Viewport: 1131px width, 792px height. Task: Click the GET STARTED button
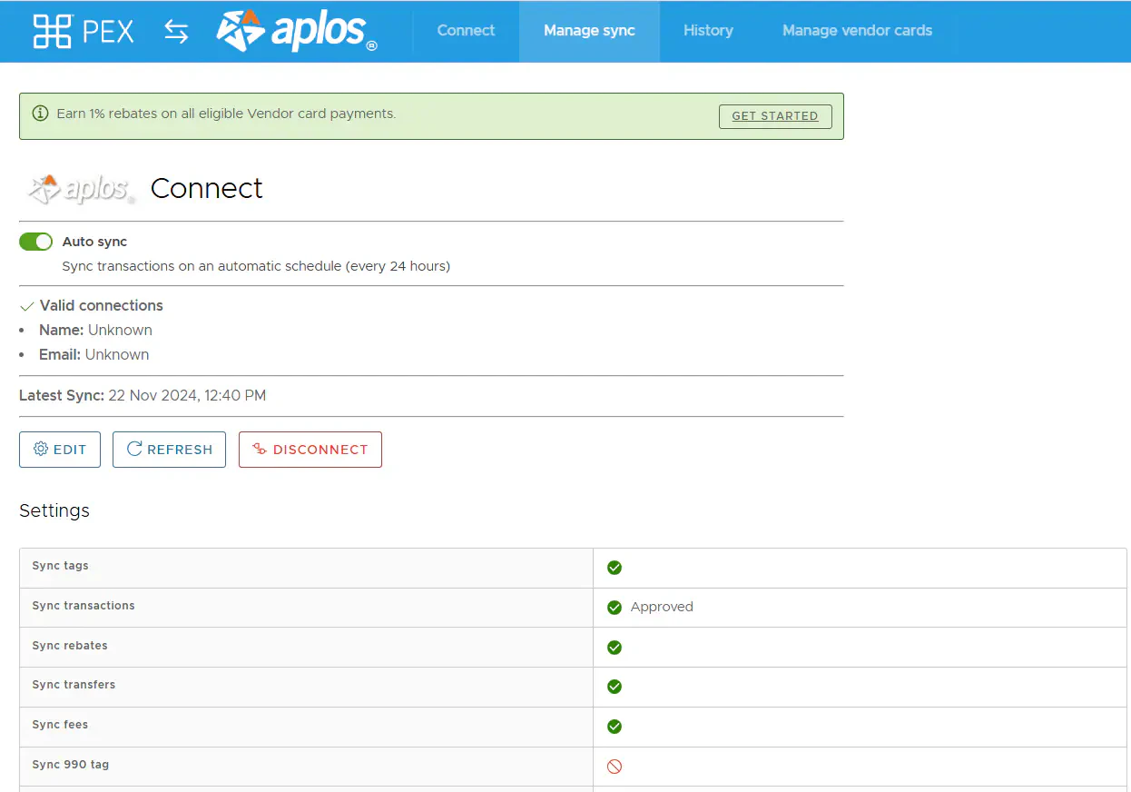(775, 116)
